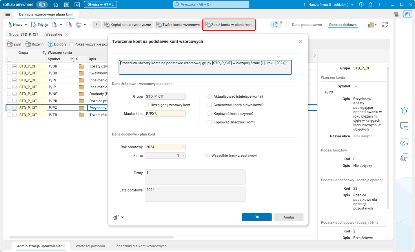The image size is (415, 252).
Task: Expand the chart icon dropdown arrow
Action: pos(376,25)
